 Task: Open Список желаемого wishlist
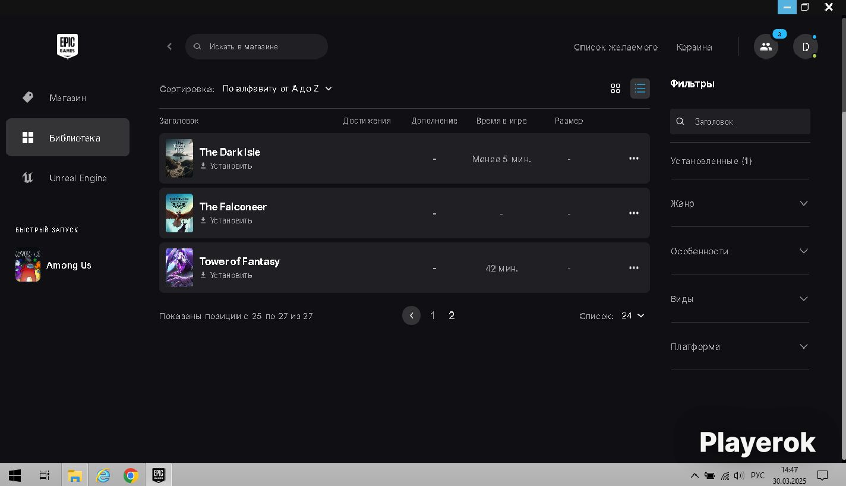pos(615,47)
